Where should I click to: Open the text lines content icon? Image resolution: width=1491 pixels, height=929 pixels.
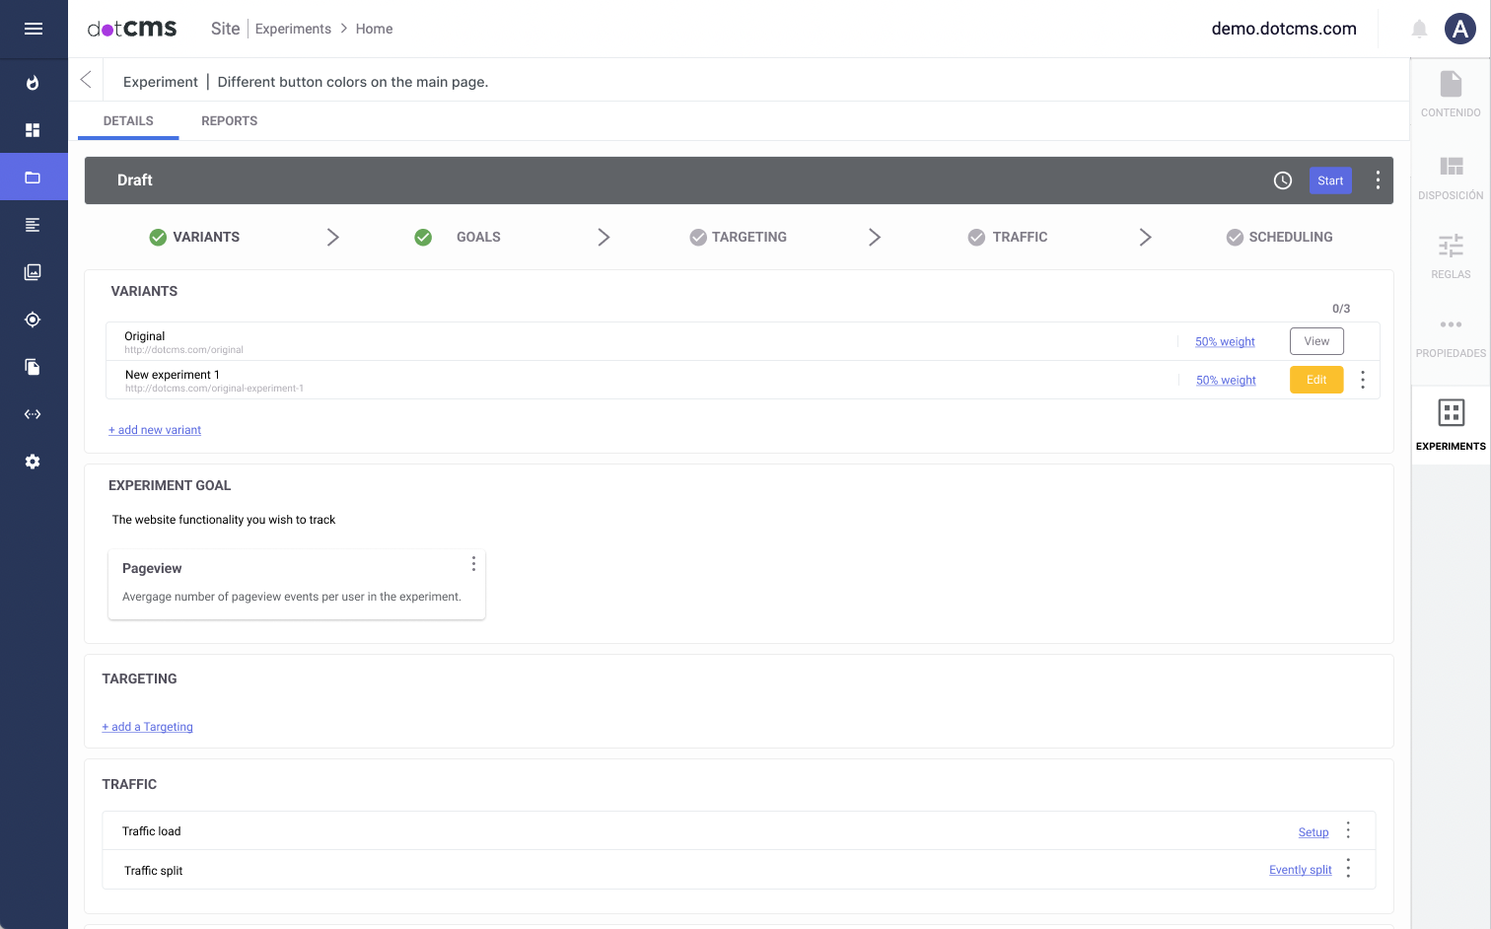[33, 225]
